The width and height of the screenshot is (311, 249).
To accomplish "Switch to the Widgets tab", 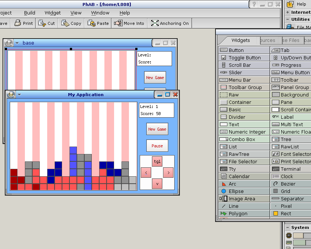I will point(240,40).
